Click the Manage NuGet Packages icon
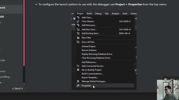The height and width of the screenshot is (100, 179). (x=78, y=81)
